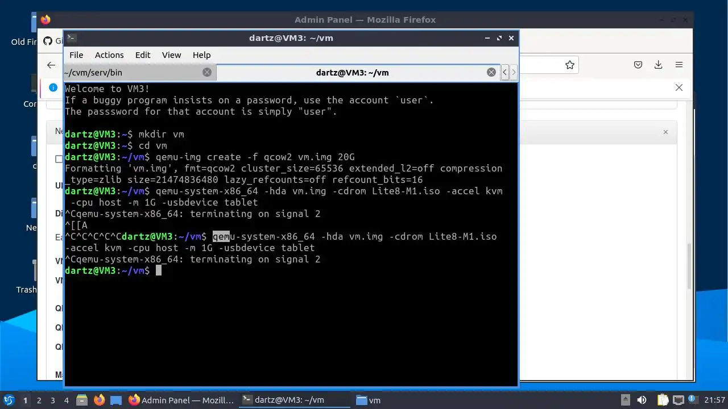Switch to workspace 4
The width and height of the screenshot is (728, 409).
pyautogui.click(x=66, y=400)
